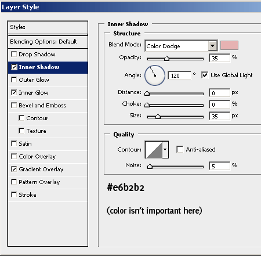Enable the Pattern Overlay checkbox

14,182
